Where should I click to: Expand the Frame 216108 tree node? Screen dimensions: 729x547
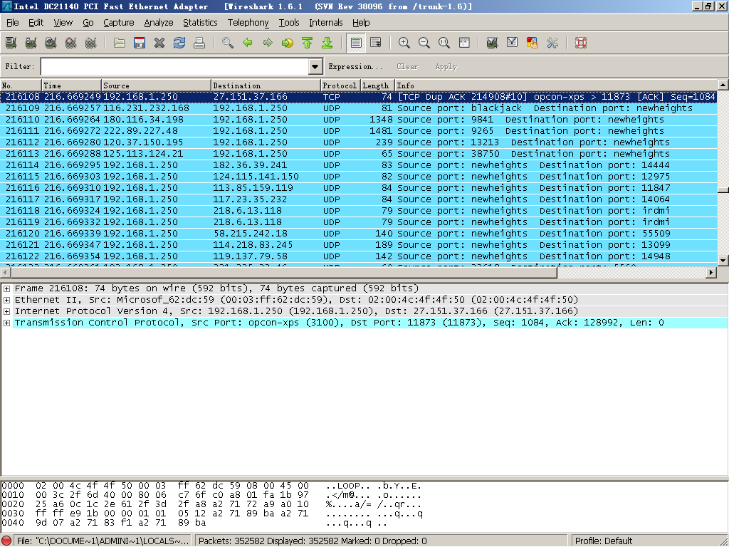[x=6, y=288]
